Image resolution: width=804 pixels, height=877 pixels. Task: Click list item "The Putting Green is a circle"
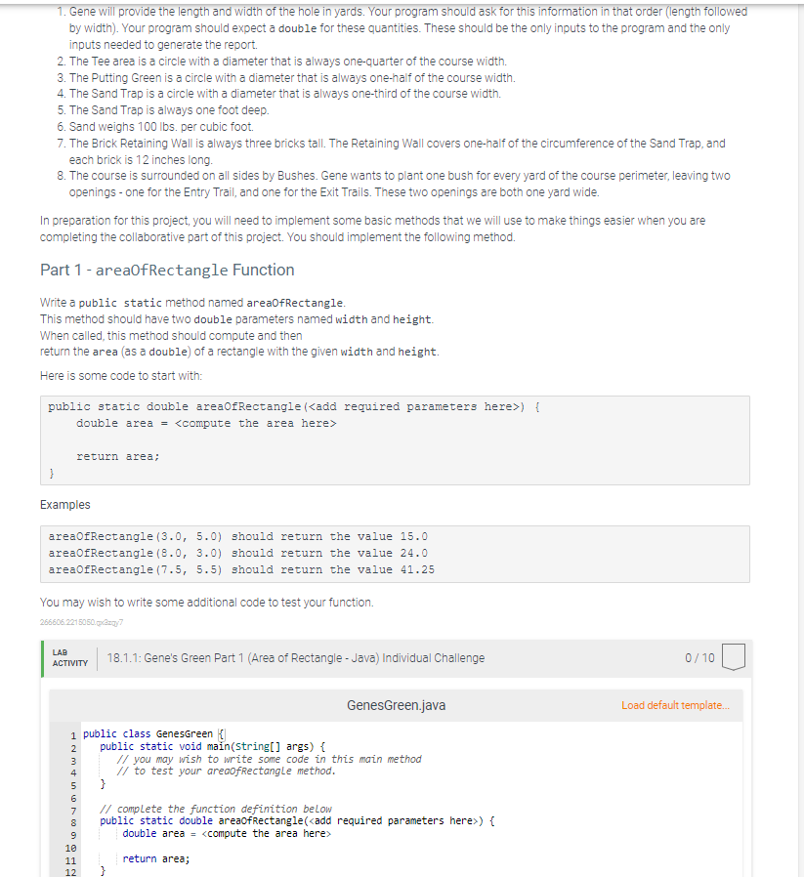pos(292,78)
